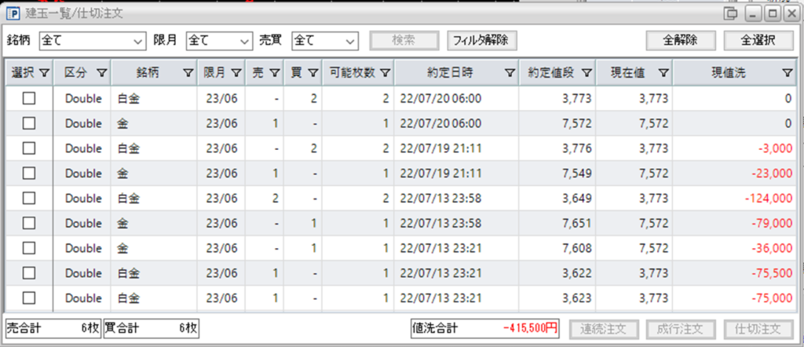The image size is (804, 347).
Task: Open filter funnel on 約定値段 column
Action: tap(587, 73)
